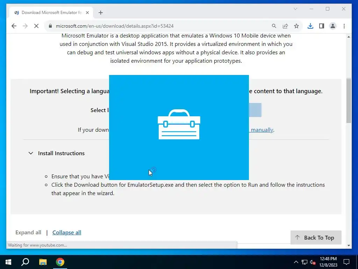358x269 pixels.
Task: Open the Windows notification center
Action: click(x=346, y=262)
